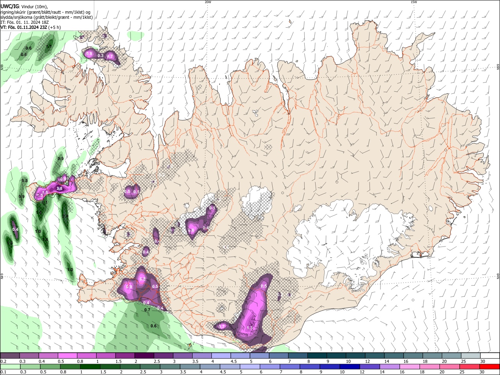500x375 pixels.
Task: Click the bright pink 0.5–0.8 snow legend swatch
Action: point(67,356)
